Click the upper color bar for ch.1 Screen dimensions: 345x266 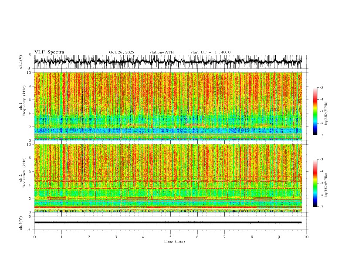pyautogui.click(x=315, y=111)
